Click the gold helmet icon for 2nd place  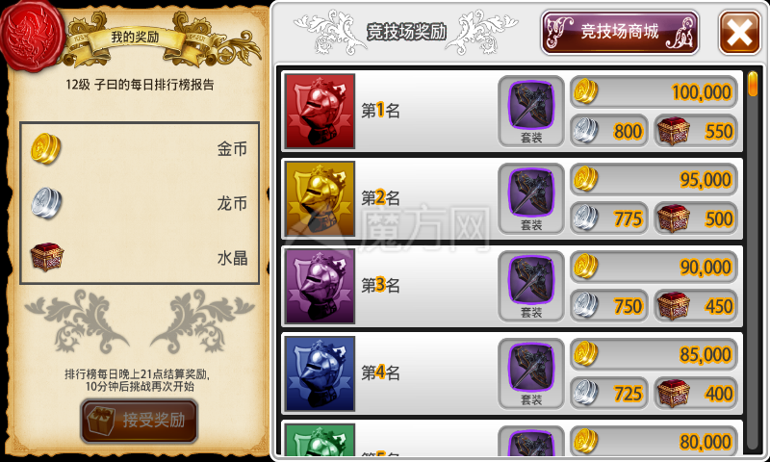[x=320, y=199]
